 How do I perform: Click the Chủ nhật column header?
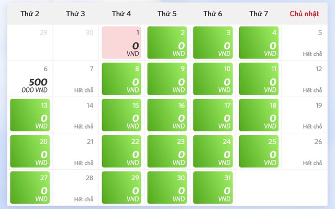click(304, 14)
